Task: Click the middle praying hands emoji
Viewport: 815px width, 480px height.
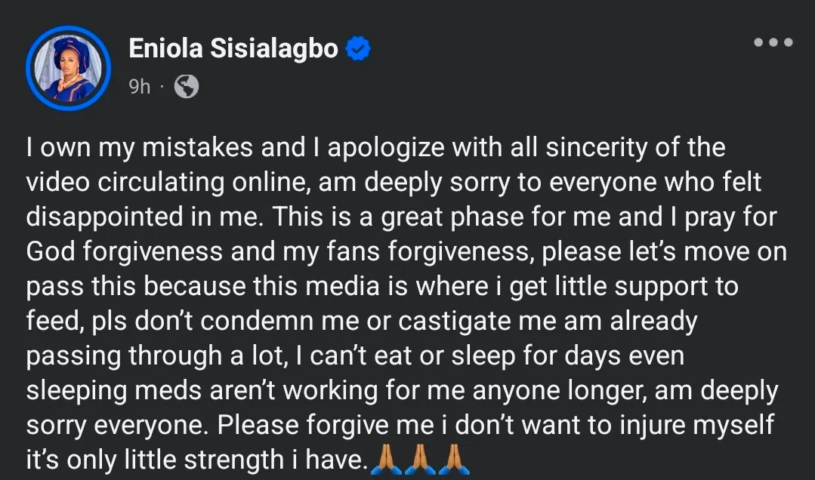Action: pos(419,460)
